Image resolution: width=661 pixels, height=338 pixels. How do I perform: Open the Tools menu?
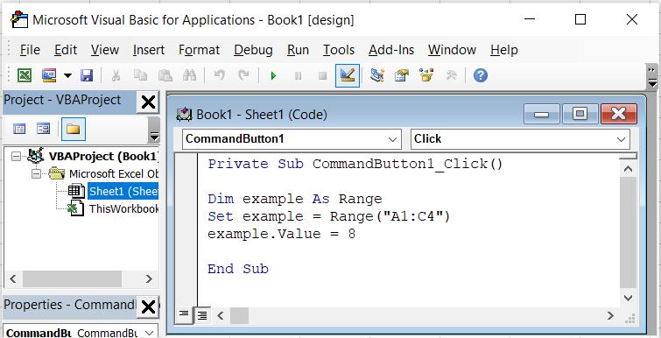(339, 50)
